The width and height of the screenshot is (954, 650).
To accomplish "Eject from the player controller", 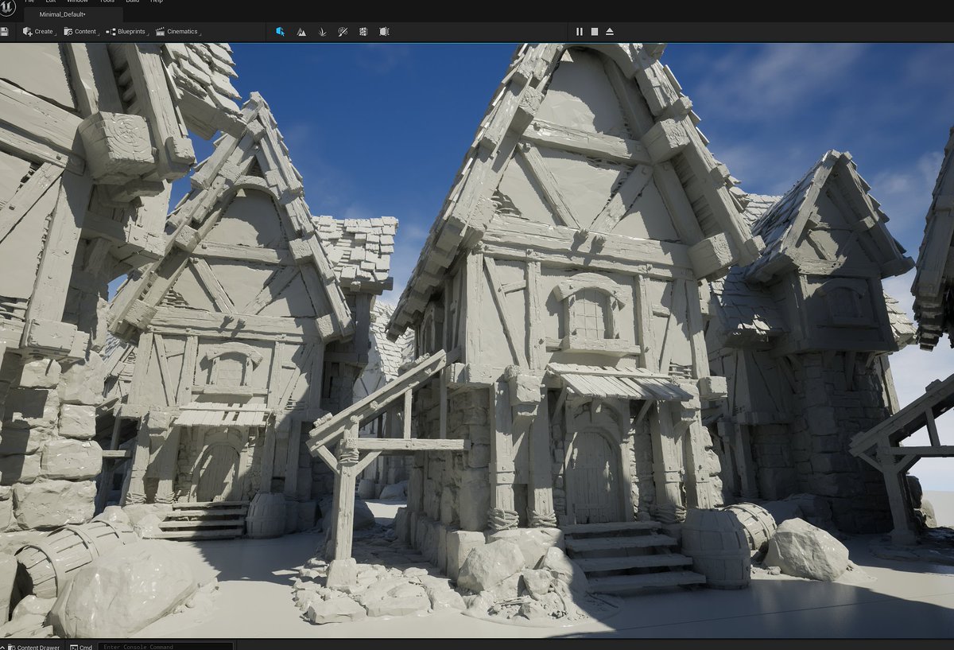I will [610, 32].
